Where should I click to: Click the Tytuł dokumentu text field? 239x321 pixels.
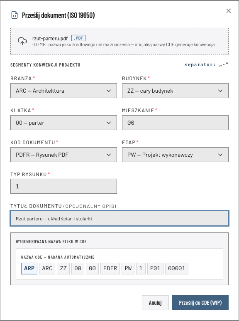click(119, 218)
